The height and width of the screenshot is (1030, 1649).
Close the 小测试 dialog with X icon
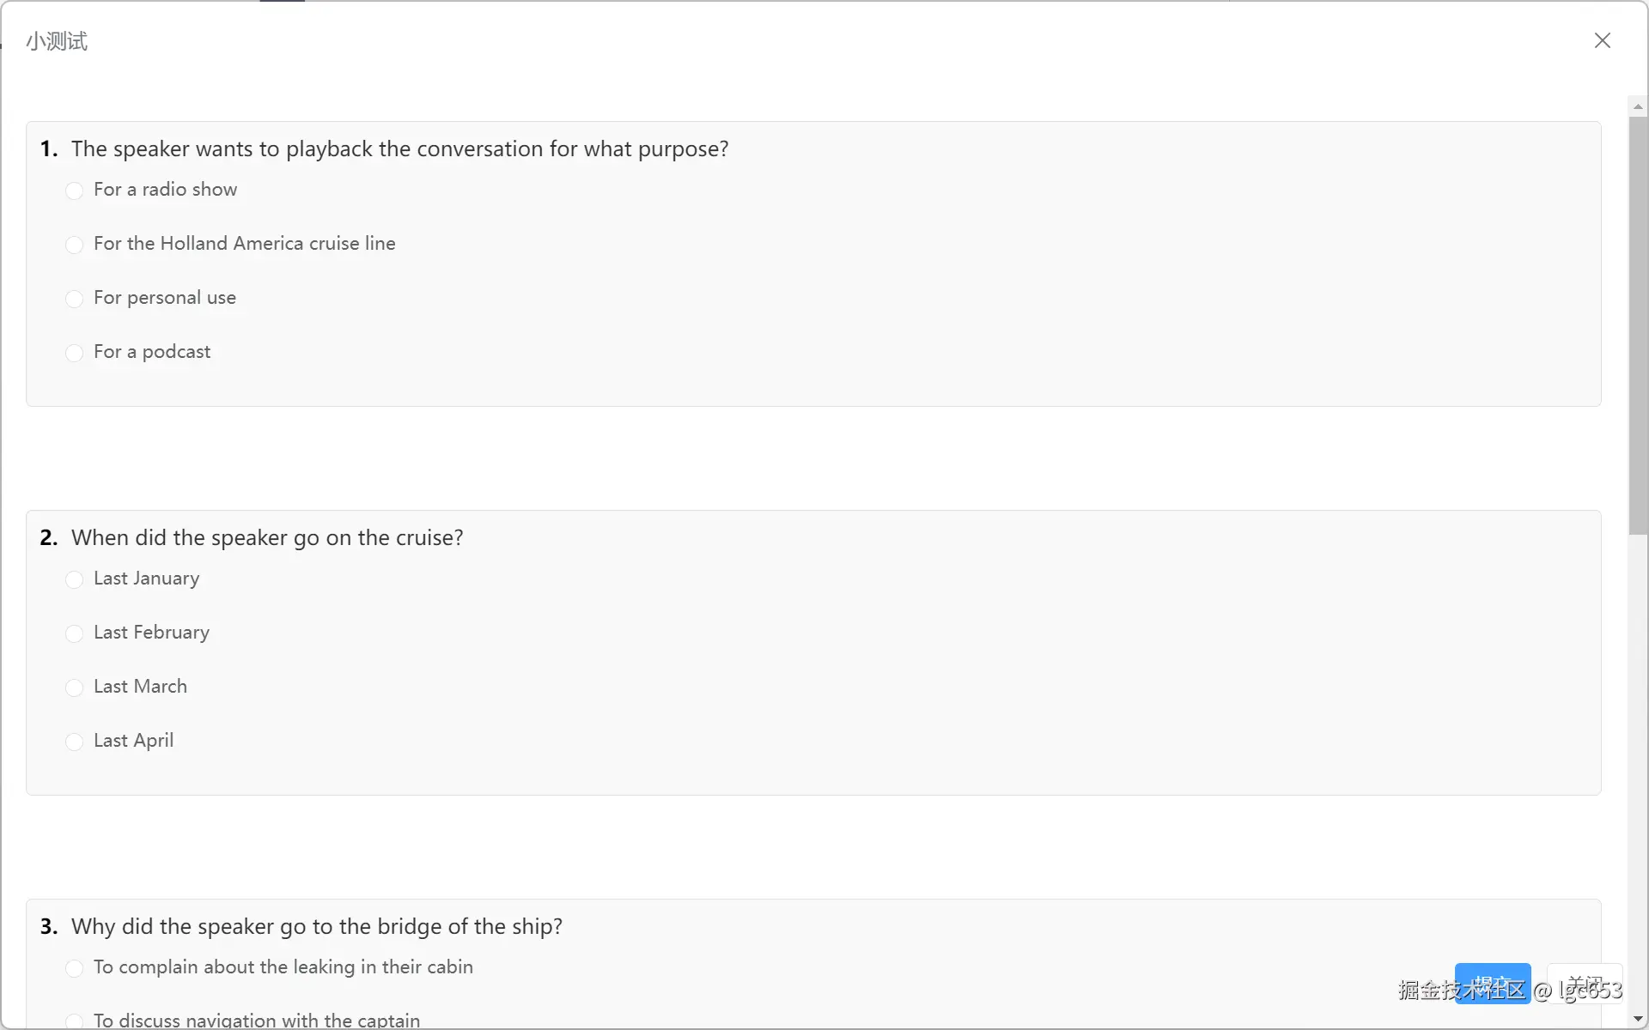click(1602, 40)
